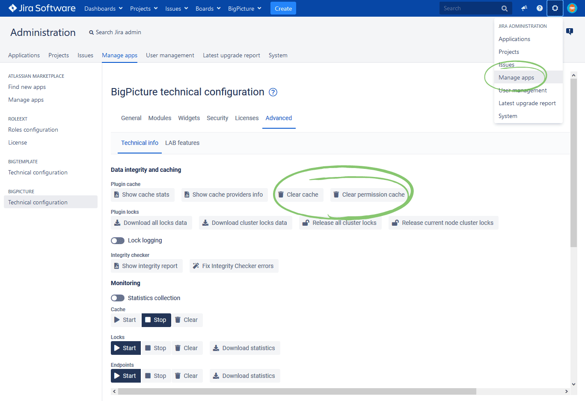
Task: Click the user avatar in the top bar
Action: click(572, 8)
